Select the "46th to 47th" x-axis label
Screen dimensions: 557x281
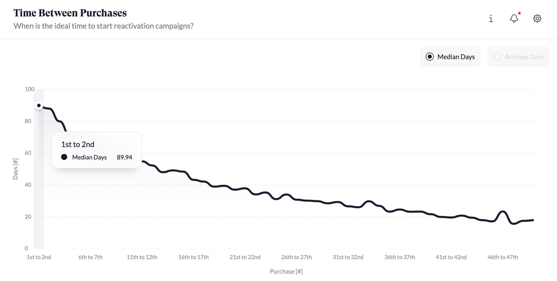coord(503,257)
